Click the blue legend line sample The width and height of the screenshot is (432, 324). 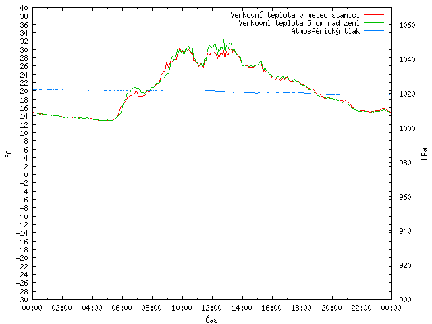pyautogui.click(x=374, y=31)
